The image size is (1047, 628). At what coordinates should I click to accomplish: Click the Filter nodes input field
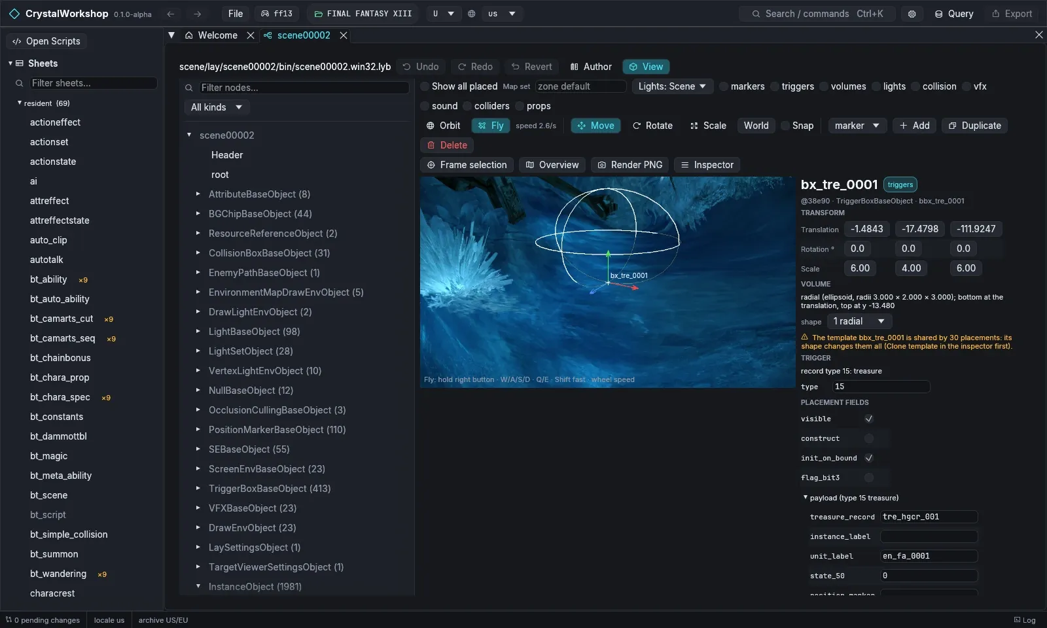coord(304,88)
